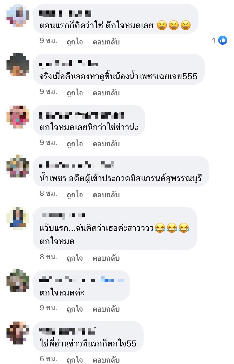Reply to the ตกใจหมดค่ะ comment
This screenshot has width=234, height=364.
click(x=106, y=309)
